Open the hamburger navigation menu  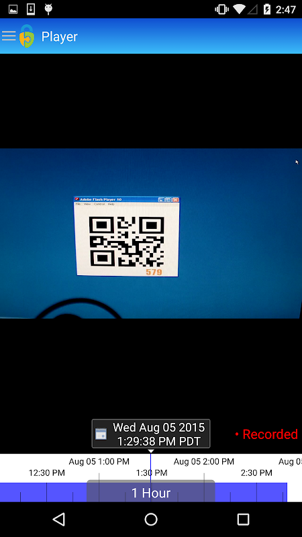click(x=9, y=36)
